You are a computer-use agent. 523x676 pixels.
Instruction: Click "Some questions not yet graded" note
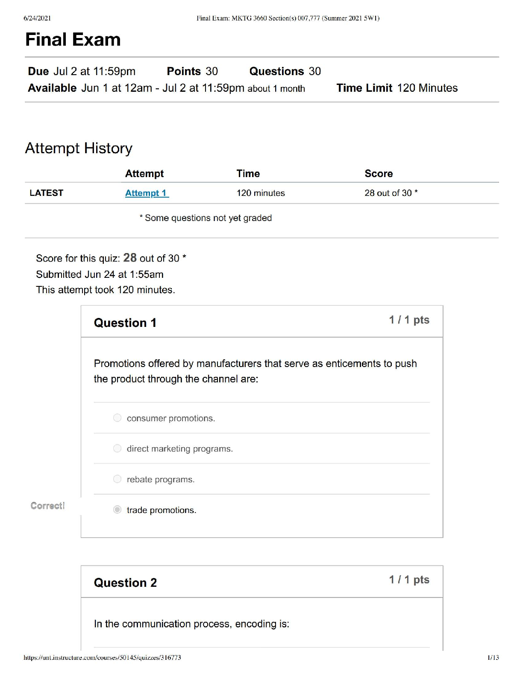pyautogui.click(x=206, y=218)
